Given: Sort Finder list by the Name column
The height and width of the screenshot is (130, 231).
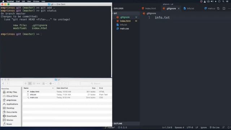Looking at the screenshot, I should (x=39, y=88).
